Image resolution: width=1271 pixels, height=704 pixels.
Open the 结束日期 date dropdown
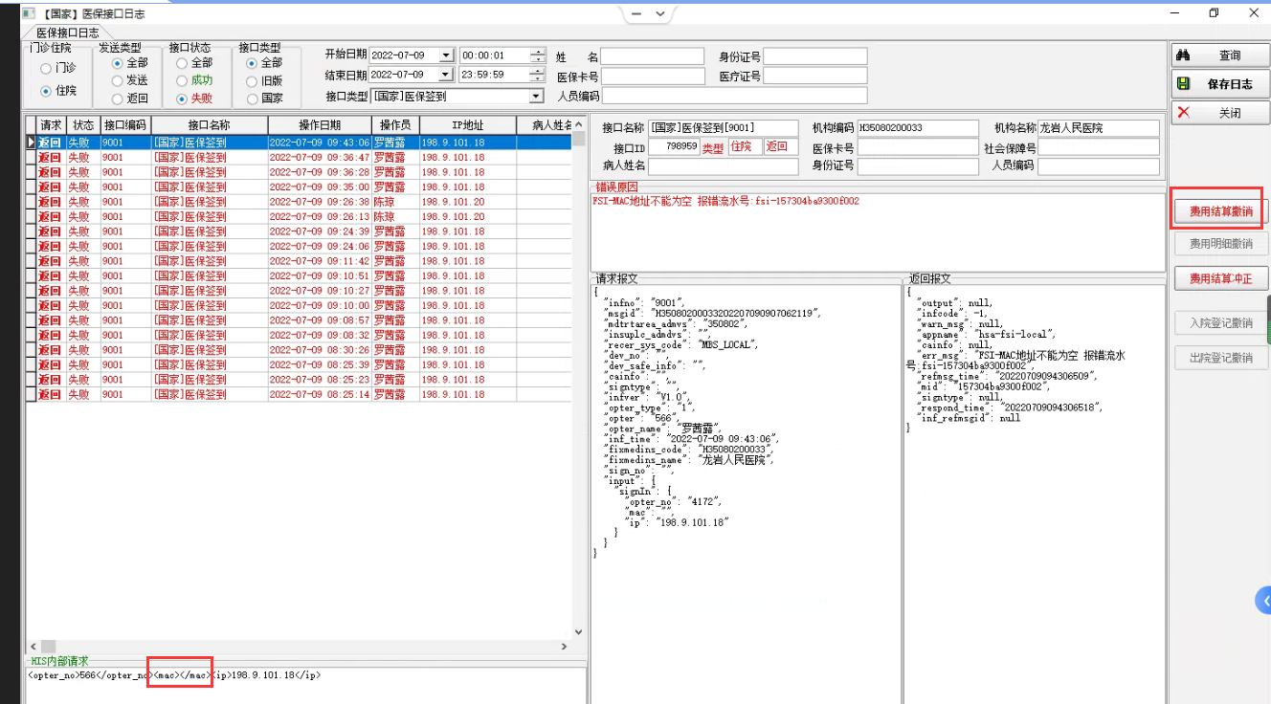(x=445, y=75)
